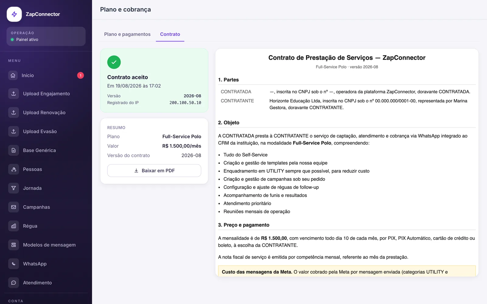Click the ZapConnector lightning logo icon
The image size is (487, 304).
[x=14, y=14]
